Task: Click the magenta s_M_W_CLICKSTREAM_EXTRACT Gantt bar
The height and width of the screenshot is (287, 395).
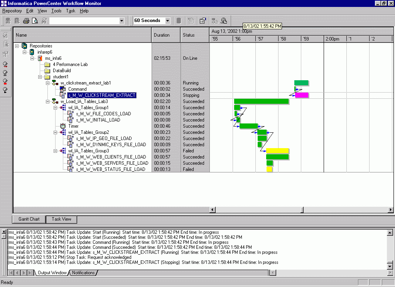Action: pyautogui.click(x=302, y=95)
